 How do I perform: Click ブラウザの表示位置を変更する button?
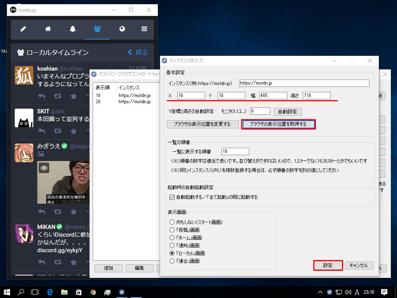202,124
